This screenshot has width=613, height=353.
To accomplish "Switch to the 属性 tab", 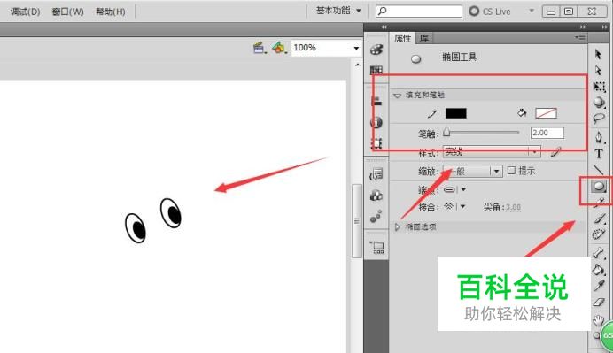I will coord(402,38).
